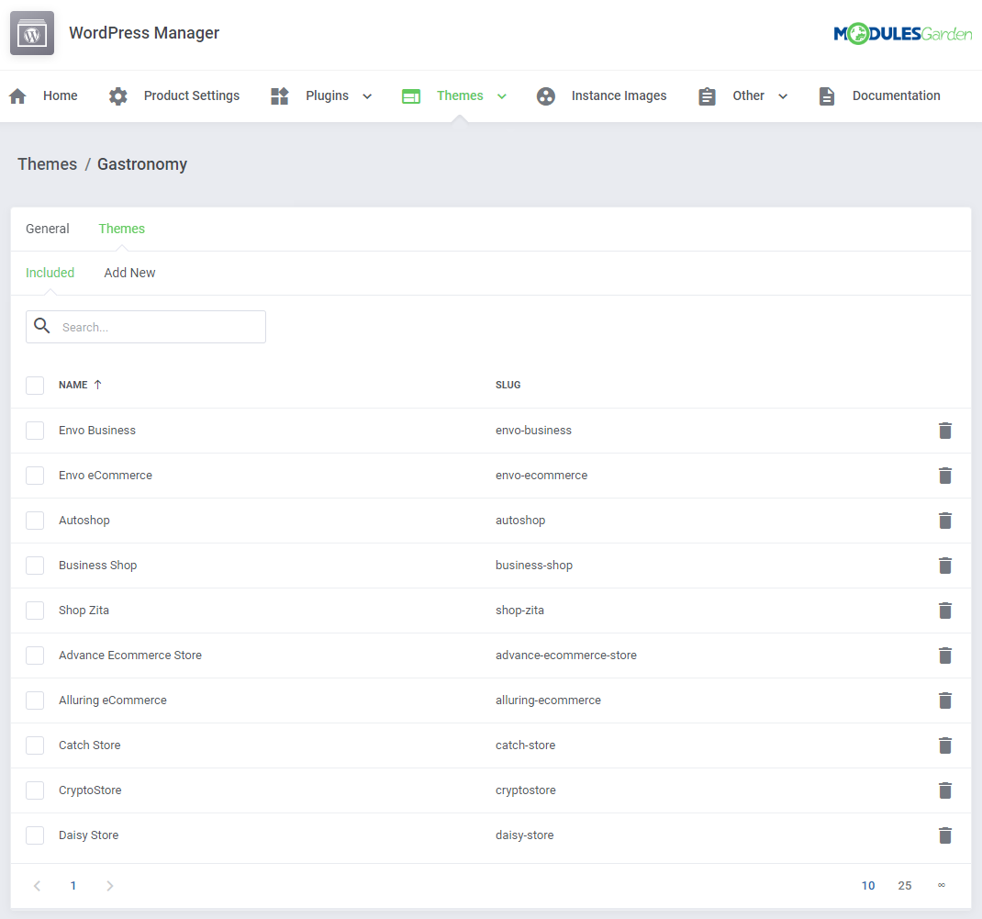
Task: Click the ModulesGarden logo
Action: (x=902, y=34)
